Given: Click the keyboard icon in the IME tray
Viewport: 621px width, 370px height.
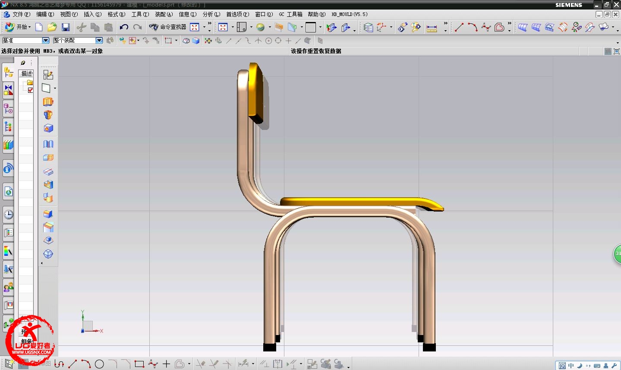Looking at the screenshot, I should tap(597, 366).
